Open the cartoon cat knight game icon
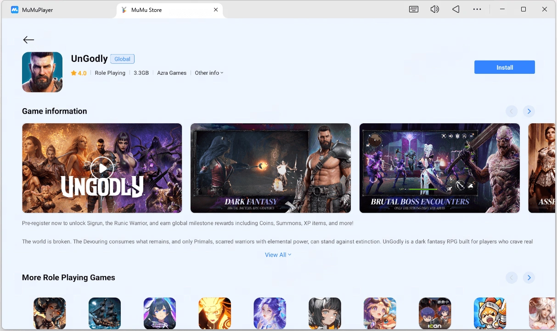The width and height of the screenshot is (557, 331). (490, 314)
